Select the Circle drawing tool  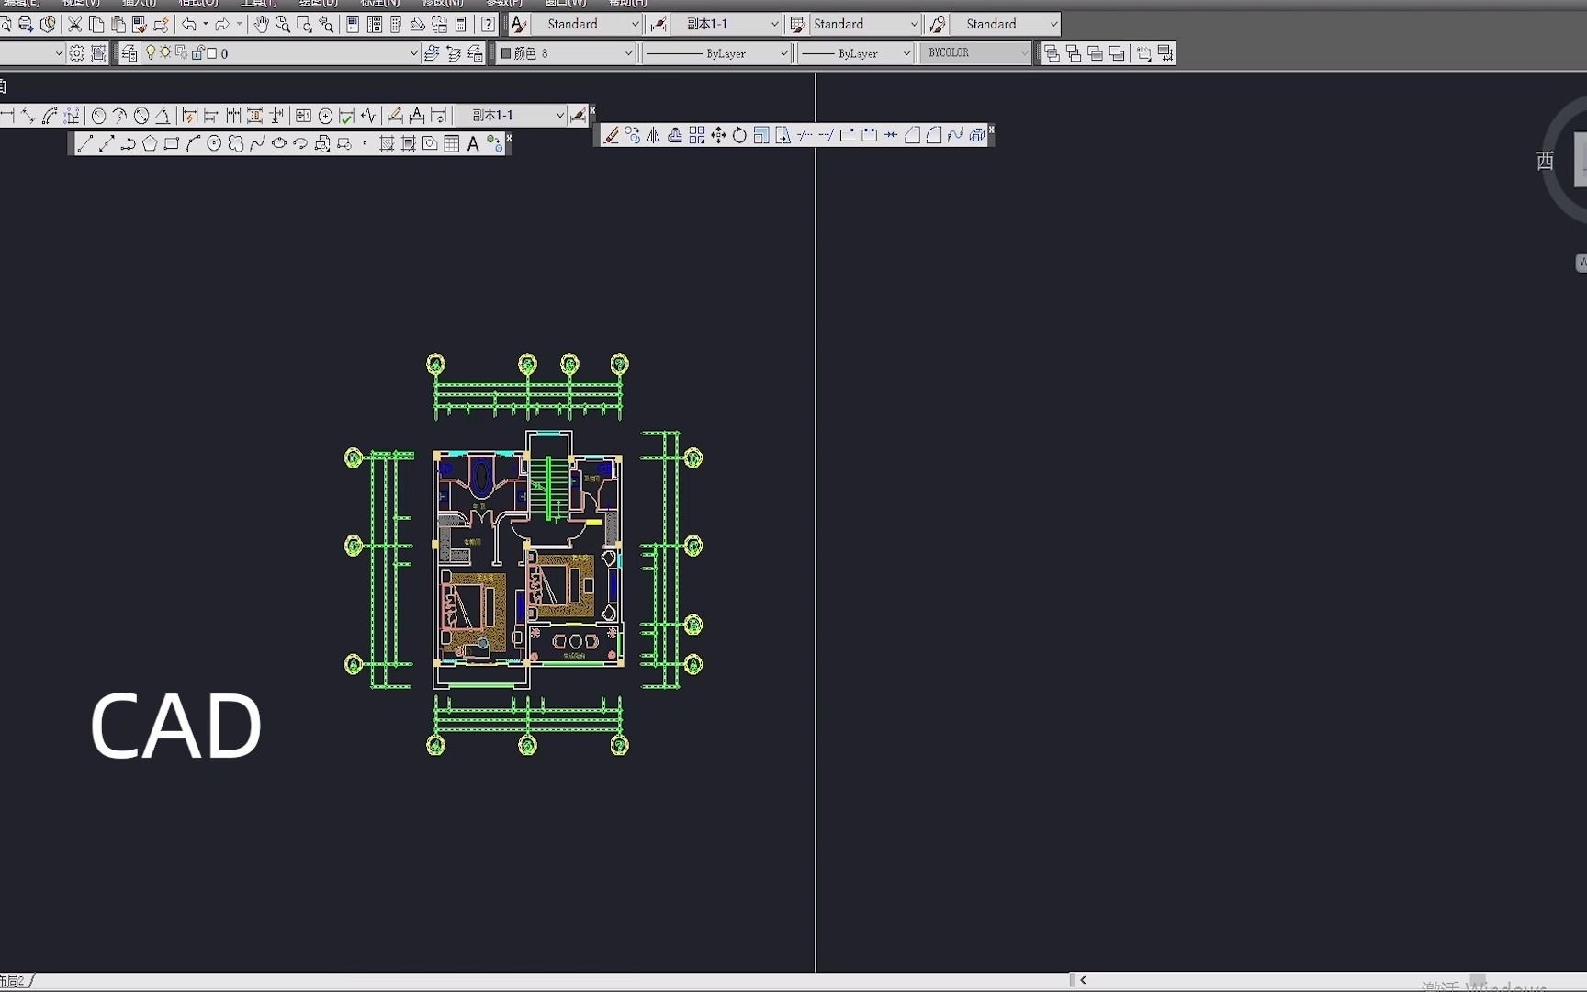[214, 143]
